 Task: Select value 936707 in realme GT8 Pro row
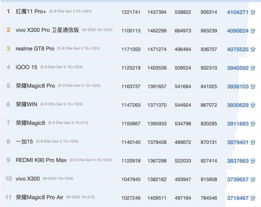click(209, 49)
